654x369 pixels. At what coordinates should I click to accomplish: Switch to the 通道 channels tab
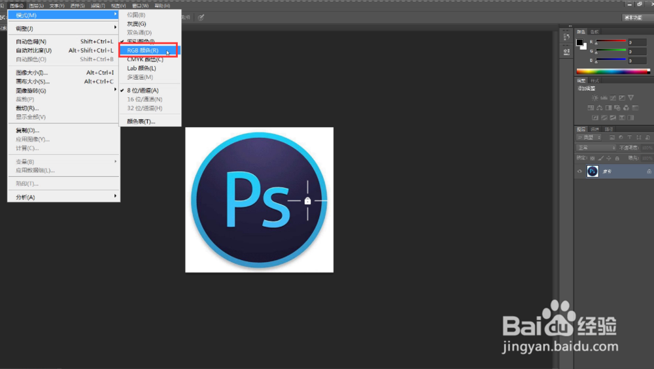[x=595, y=129]
